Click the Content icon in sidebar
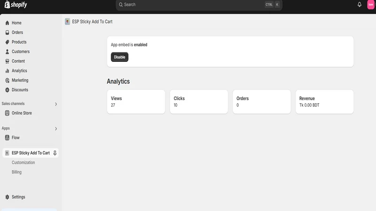Screen dimensions: 376x211 pos(7,61)
